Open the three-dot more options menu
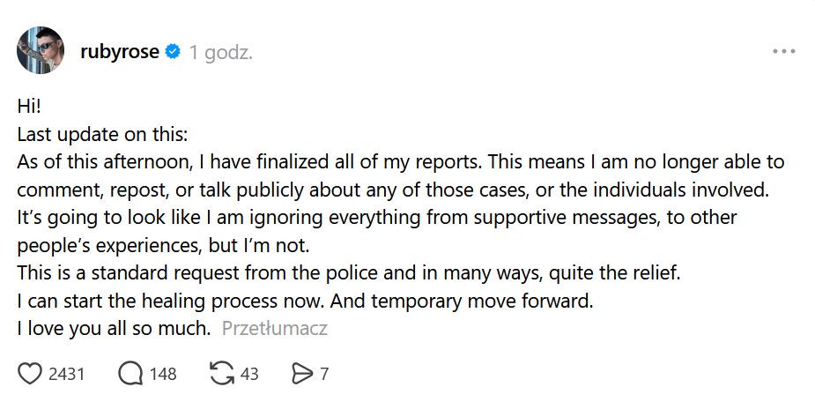Image resolution: width=815 pixels, height=402 pixels. (x=783, y=52)
